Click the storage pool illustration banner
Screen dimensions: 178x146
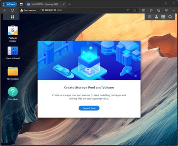click(x=89, y=60)
